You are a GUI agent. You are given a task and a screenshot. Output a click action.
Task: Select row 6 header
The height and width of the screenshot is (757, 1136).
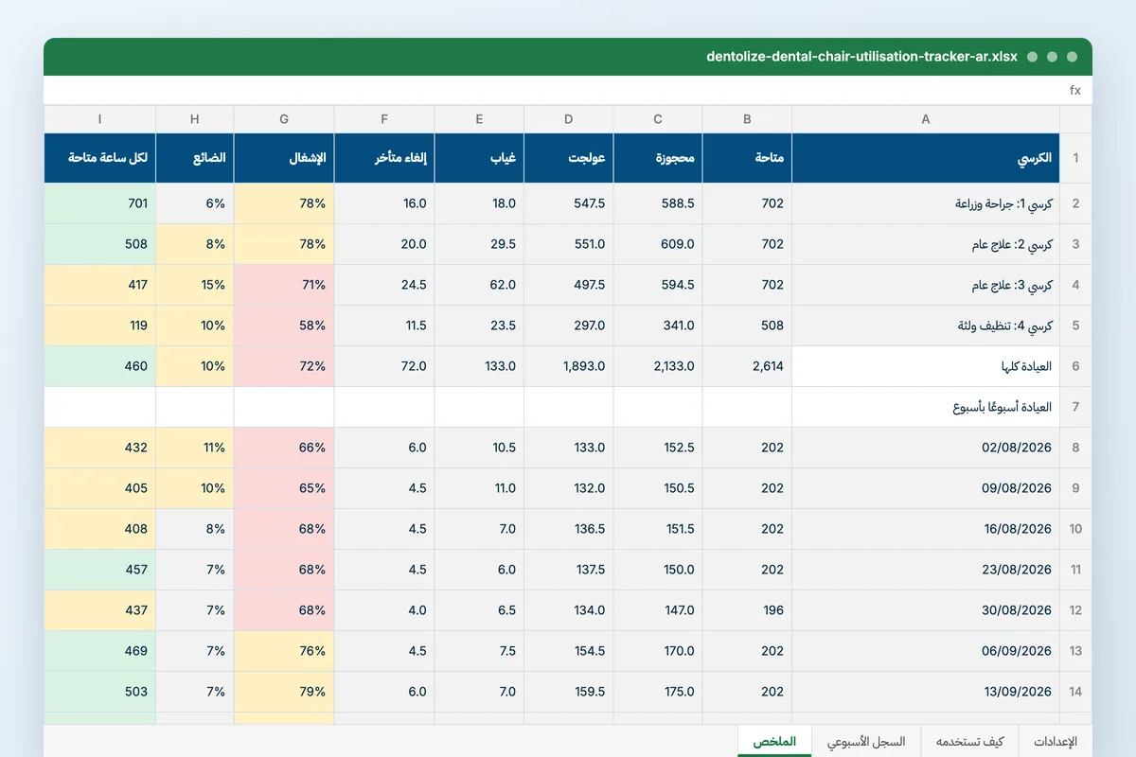pyautogui.click(x=1075, y=366)
